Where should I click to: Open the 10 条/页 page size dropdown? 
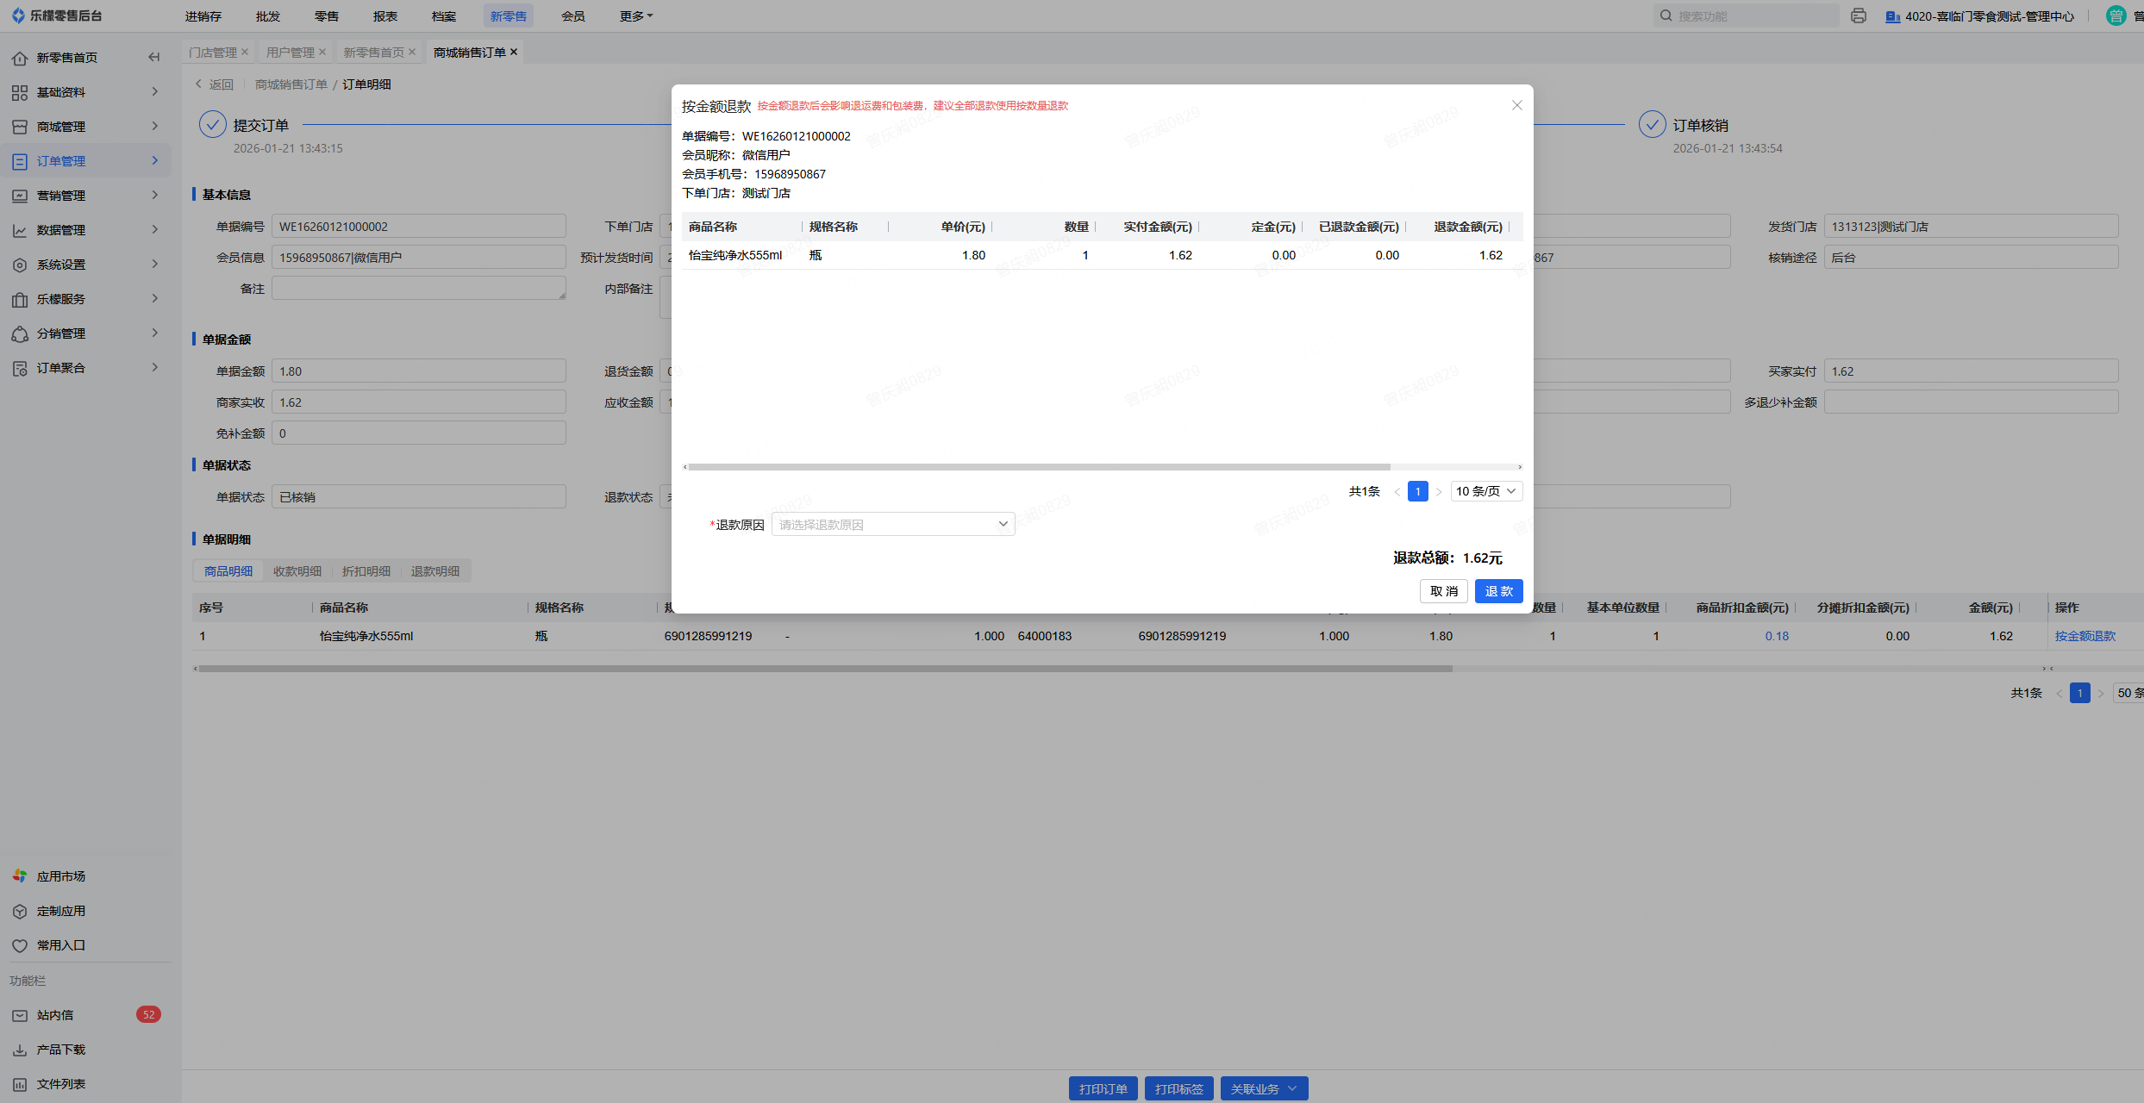coord(1485,491)
